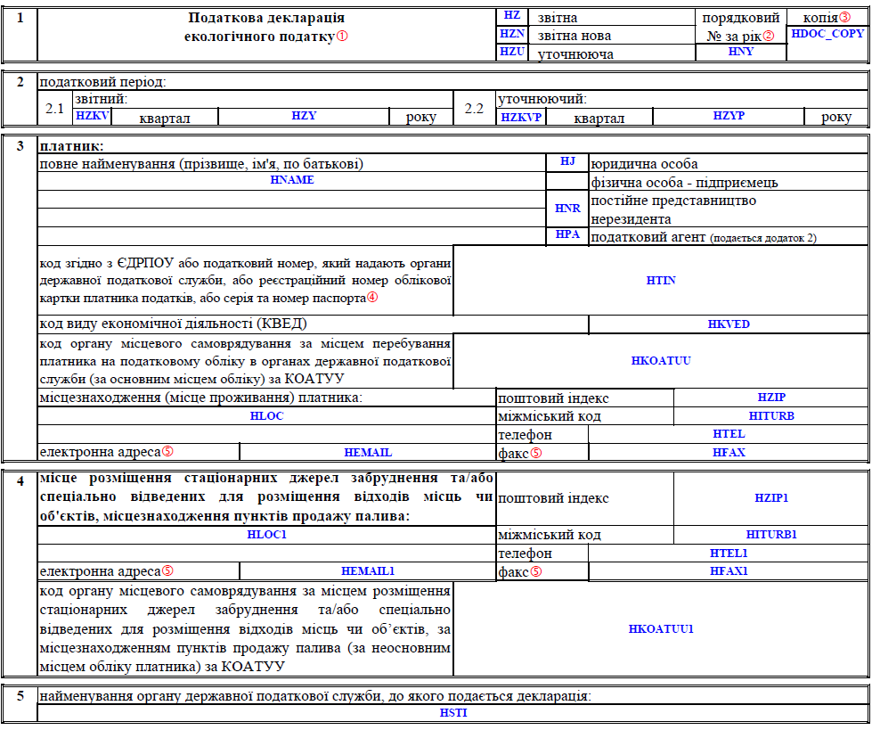Image resolution: width=872 pixels, height=730 pixels.
Task: Tick the empty box for "фізична особа - підприємець"
Action: pyautogui.click(x=567, y=181)
